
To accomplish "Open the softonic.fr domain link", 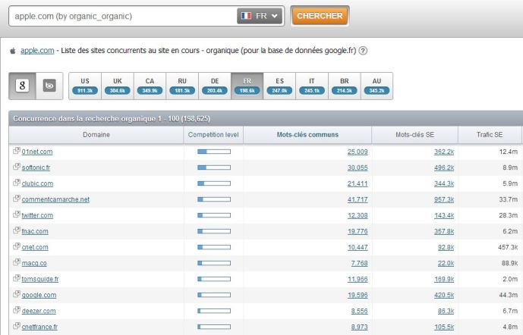I will (x=36, y=167).
